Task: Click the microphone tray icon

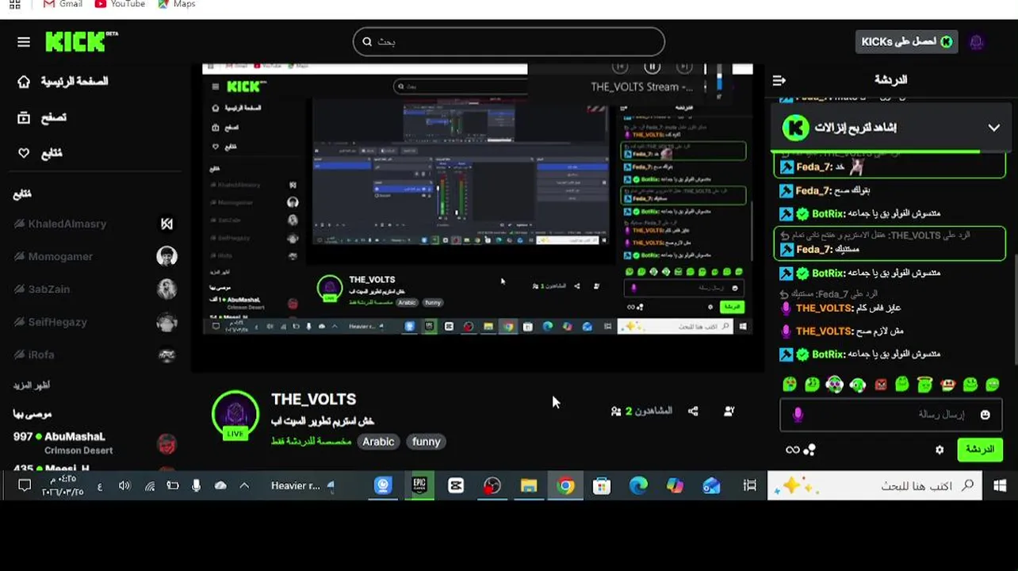Action: point(196,485)
